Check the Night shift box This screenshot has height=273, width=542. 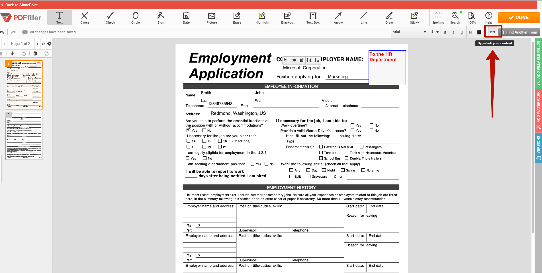pos(324,170)
